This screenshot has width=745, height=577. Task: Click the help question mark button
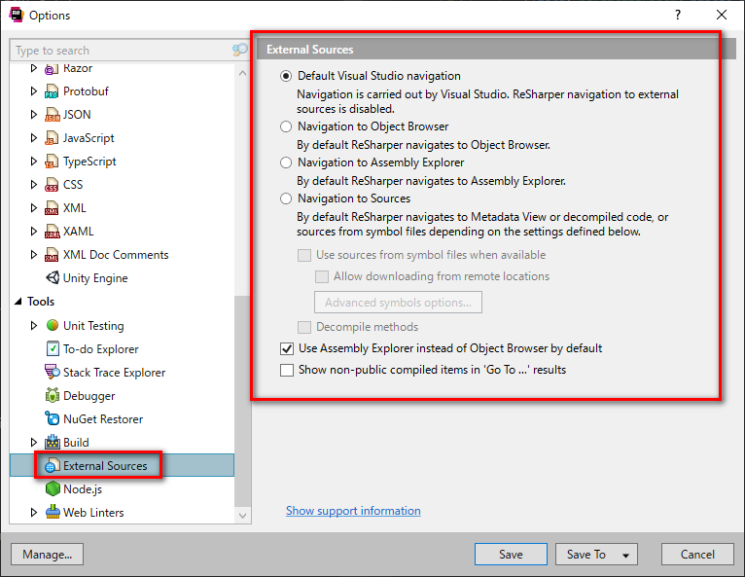click(678, 15)
